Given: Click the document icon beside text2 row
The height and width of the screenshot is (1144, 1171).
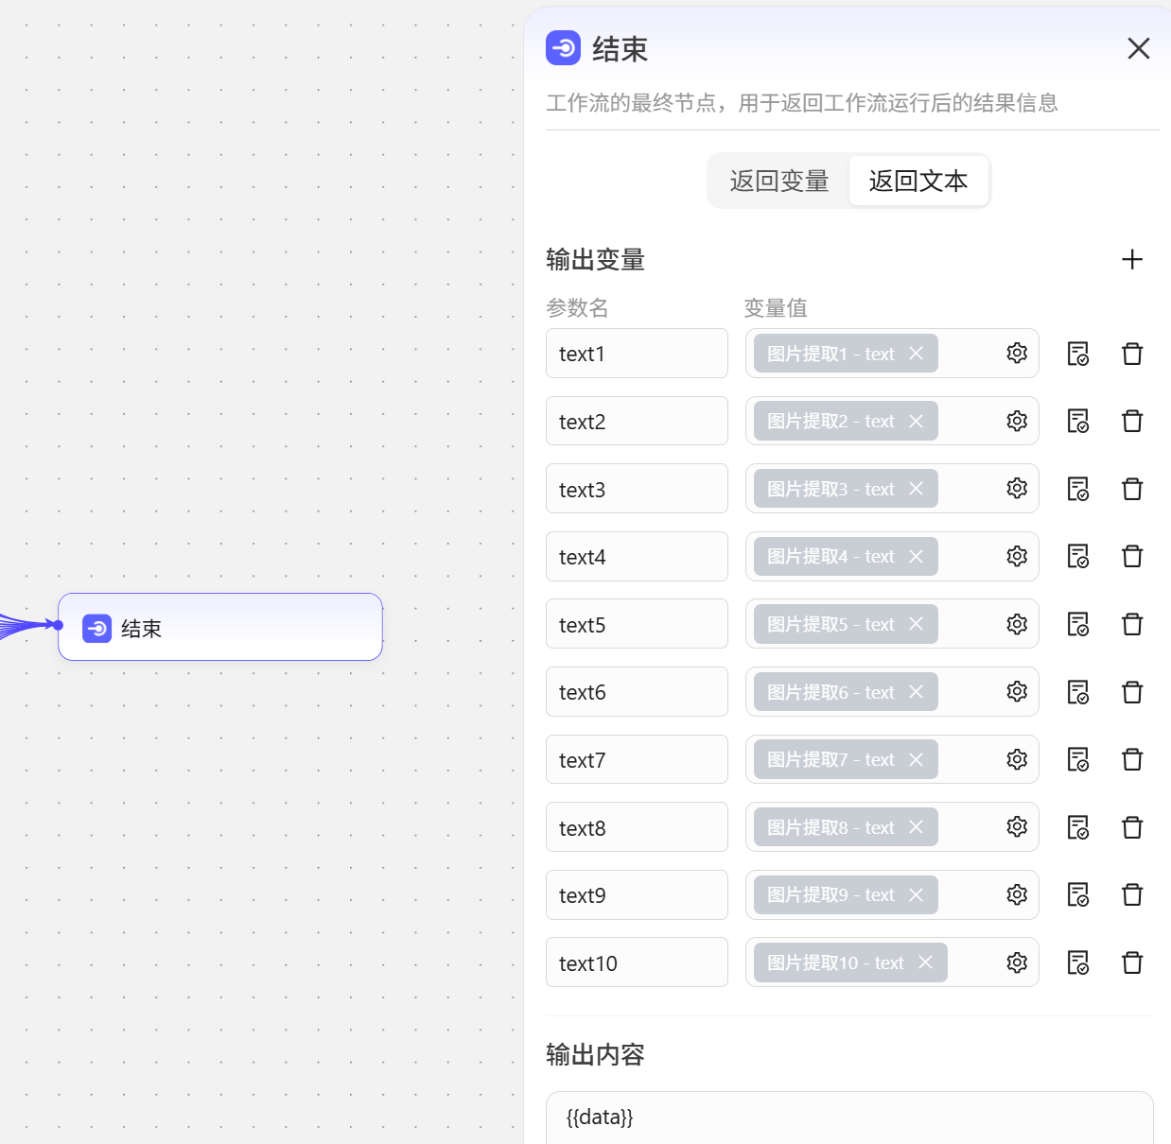Looking at the screenshot, I should [1078, 421].
